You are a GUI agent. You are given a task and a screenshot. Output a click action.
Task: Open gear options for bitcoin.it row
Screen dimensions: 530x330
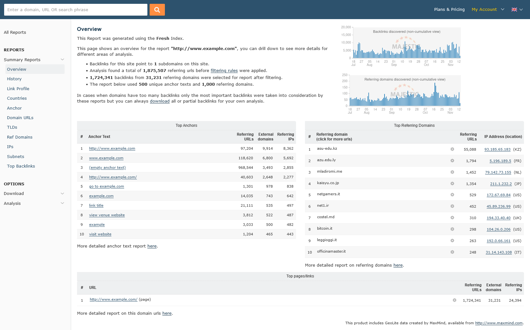[x=452, y=229]
